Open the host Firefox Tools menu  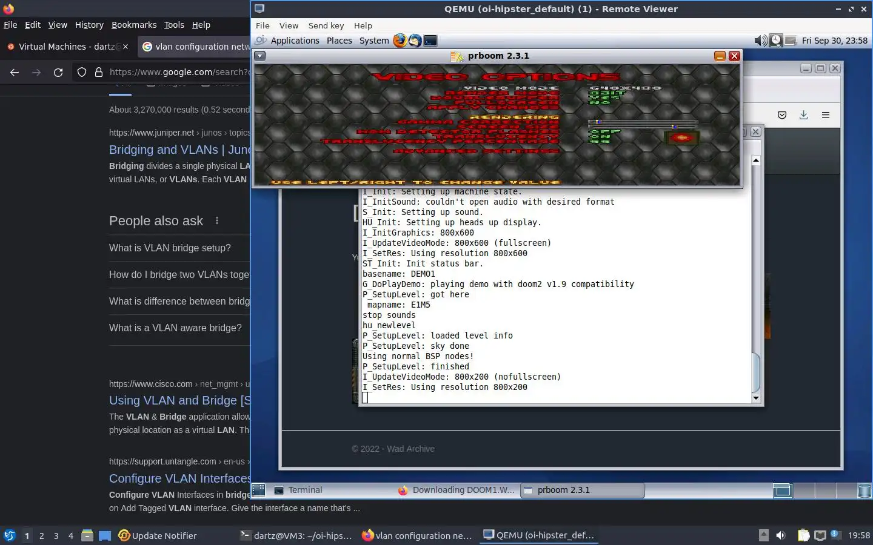(x=174, y=25)
